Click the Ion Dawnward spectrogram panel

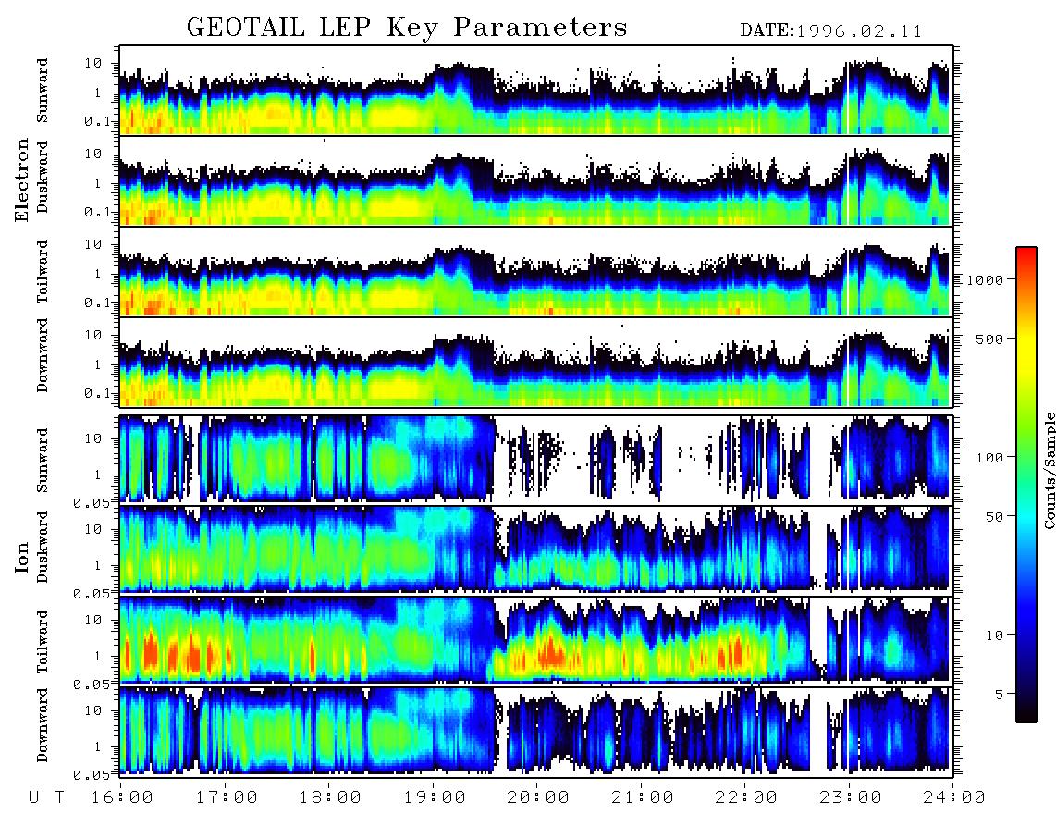pyautogui.click(x=536, y=732)
